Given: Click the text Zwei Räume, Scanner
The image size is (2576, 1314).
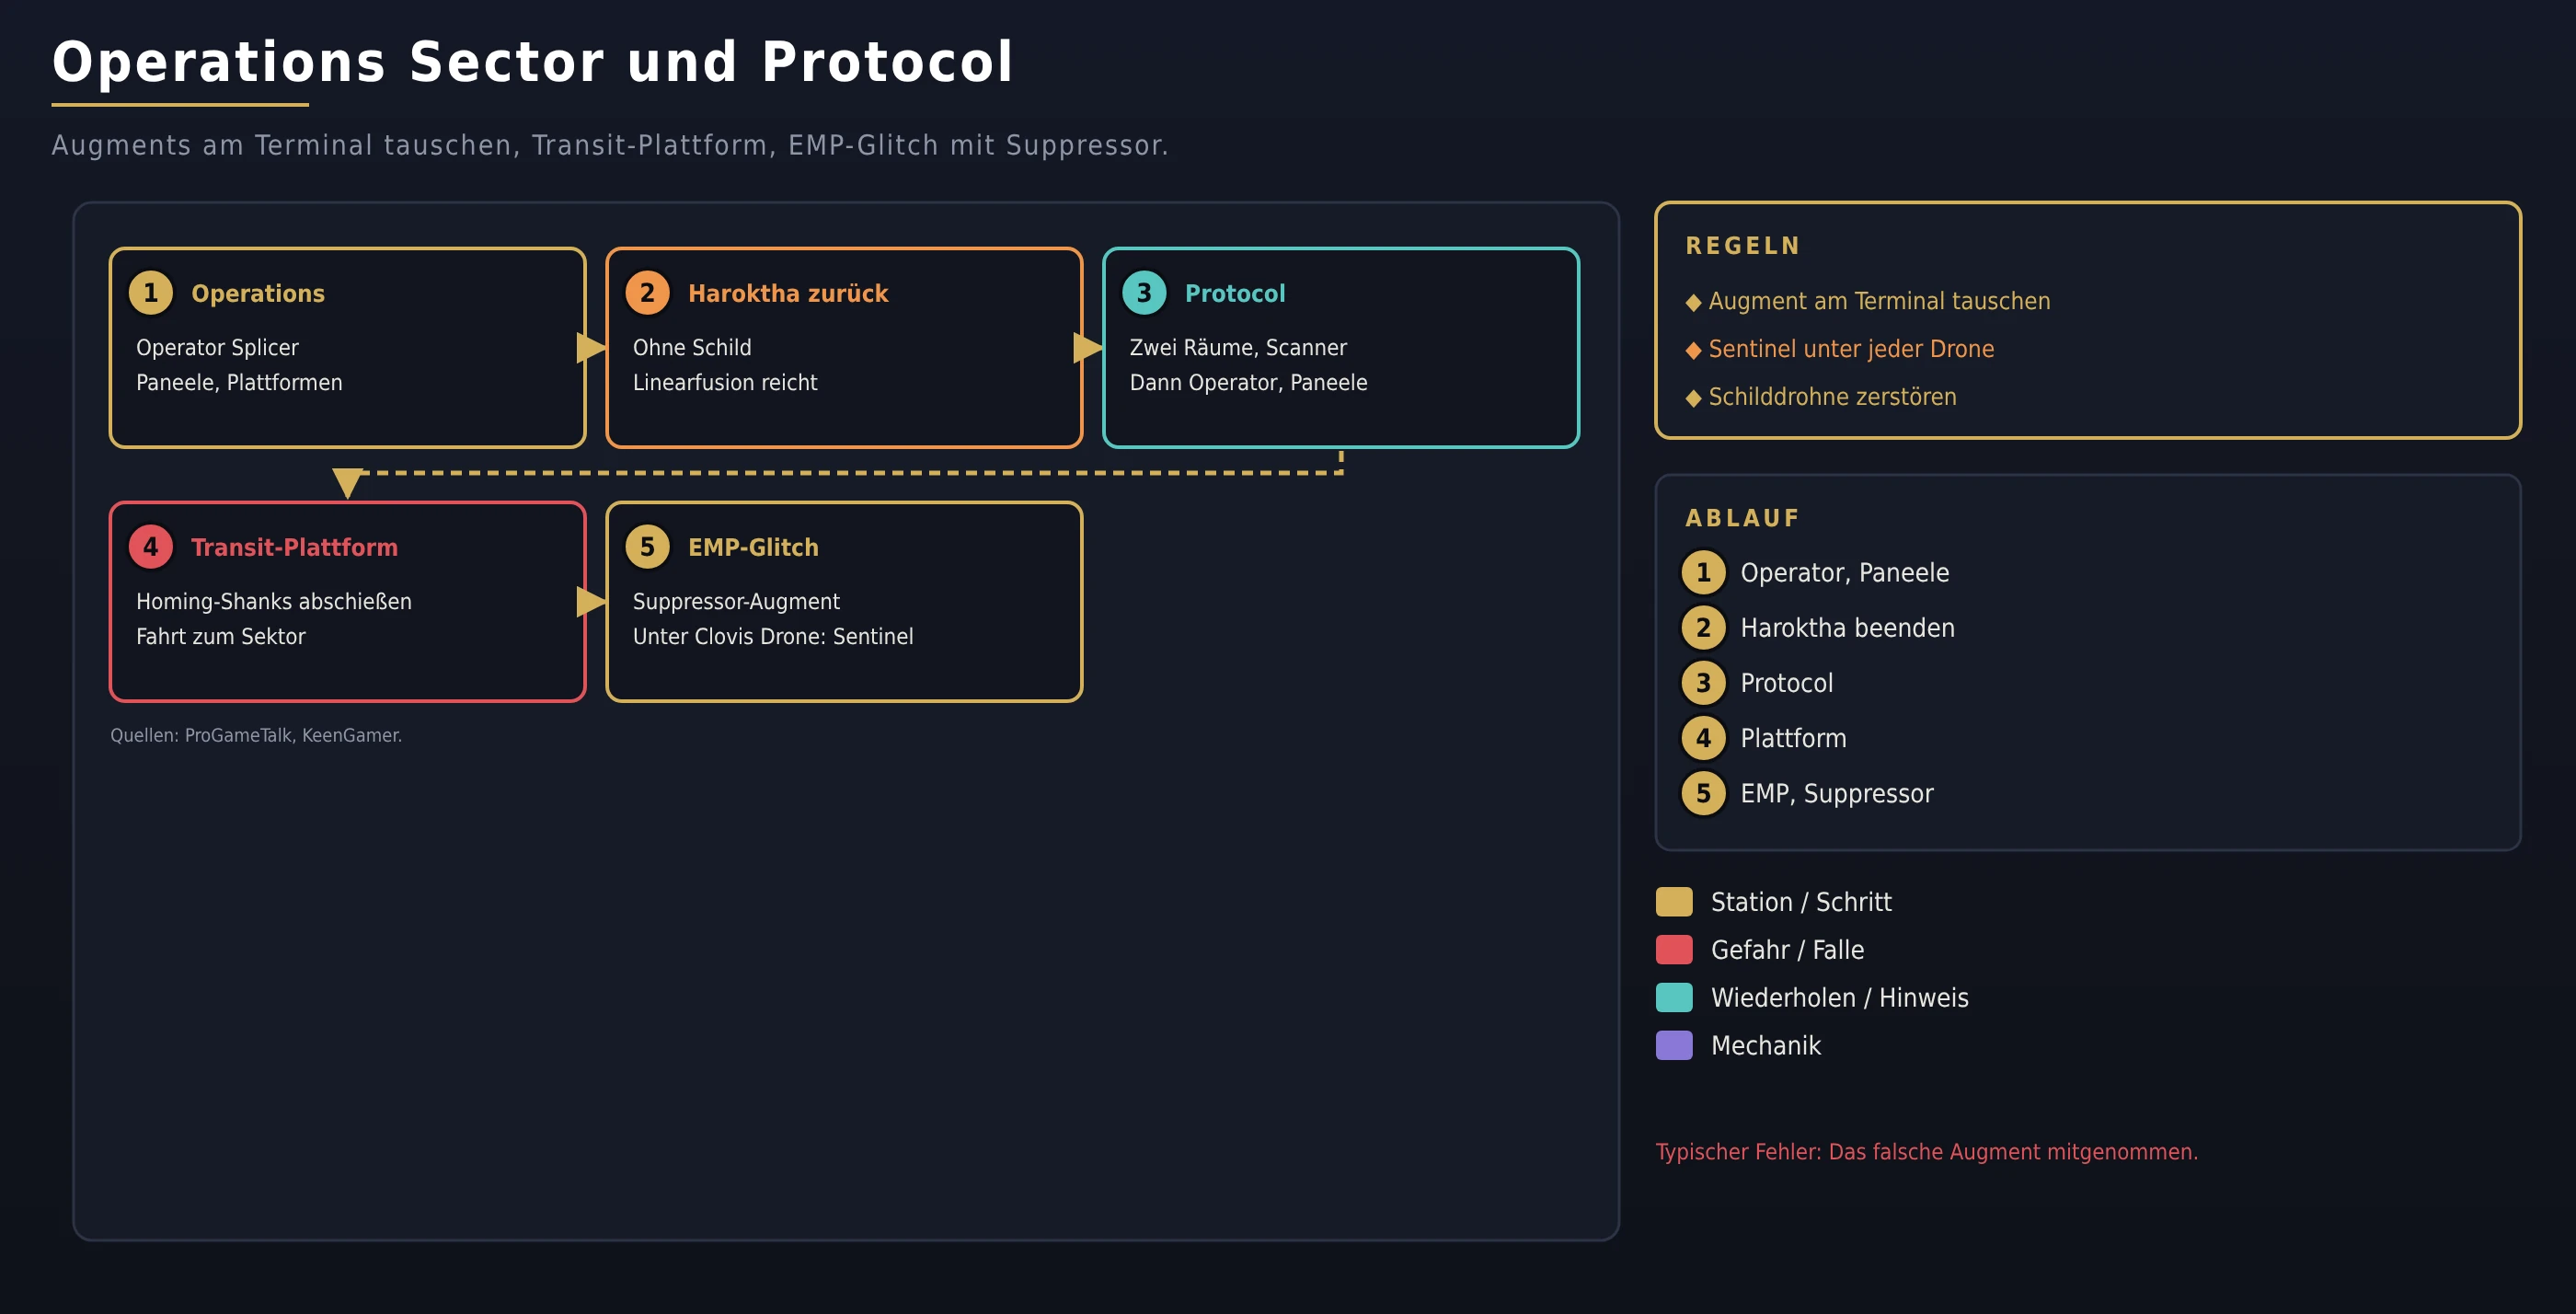Looking at the screenshot, I should coord(1238,348).
